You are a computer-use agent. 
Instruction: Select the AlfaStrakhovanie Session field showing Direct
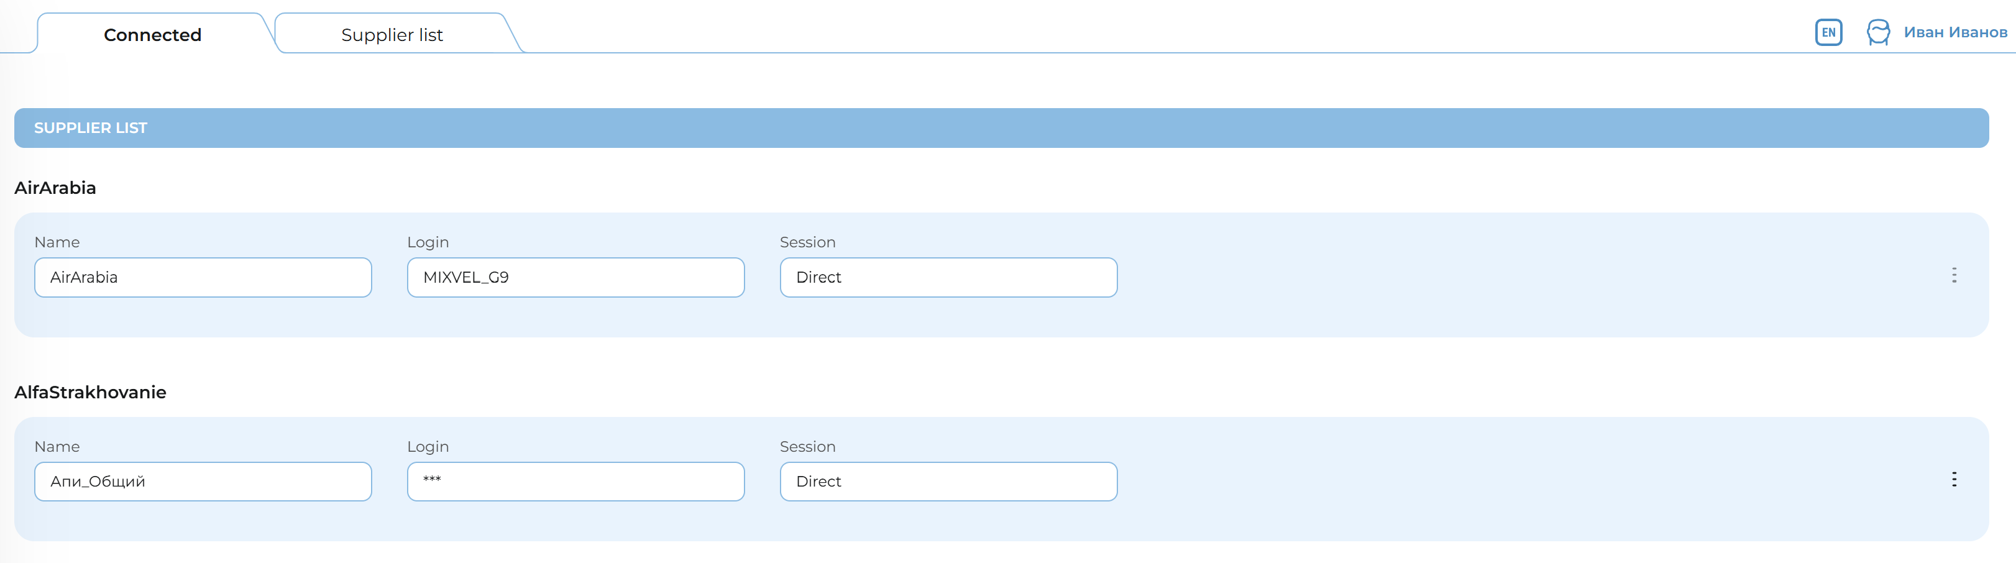pos(948,482)
